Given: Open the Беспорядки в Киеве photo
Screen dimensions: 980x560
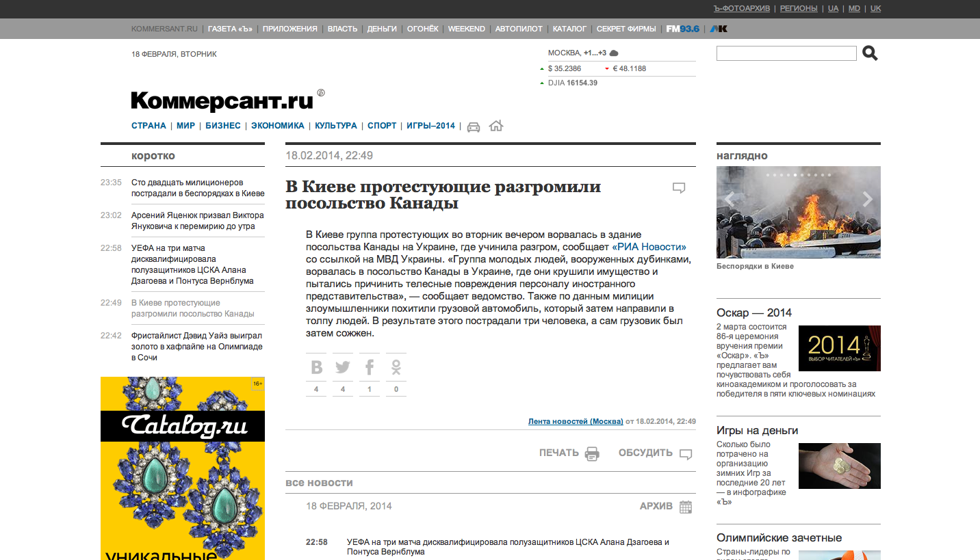Looking at the screenshot, I should coord(799,212).
